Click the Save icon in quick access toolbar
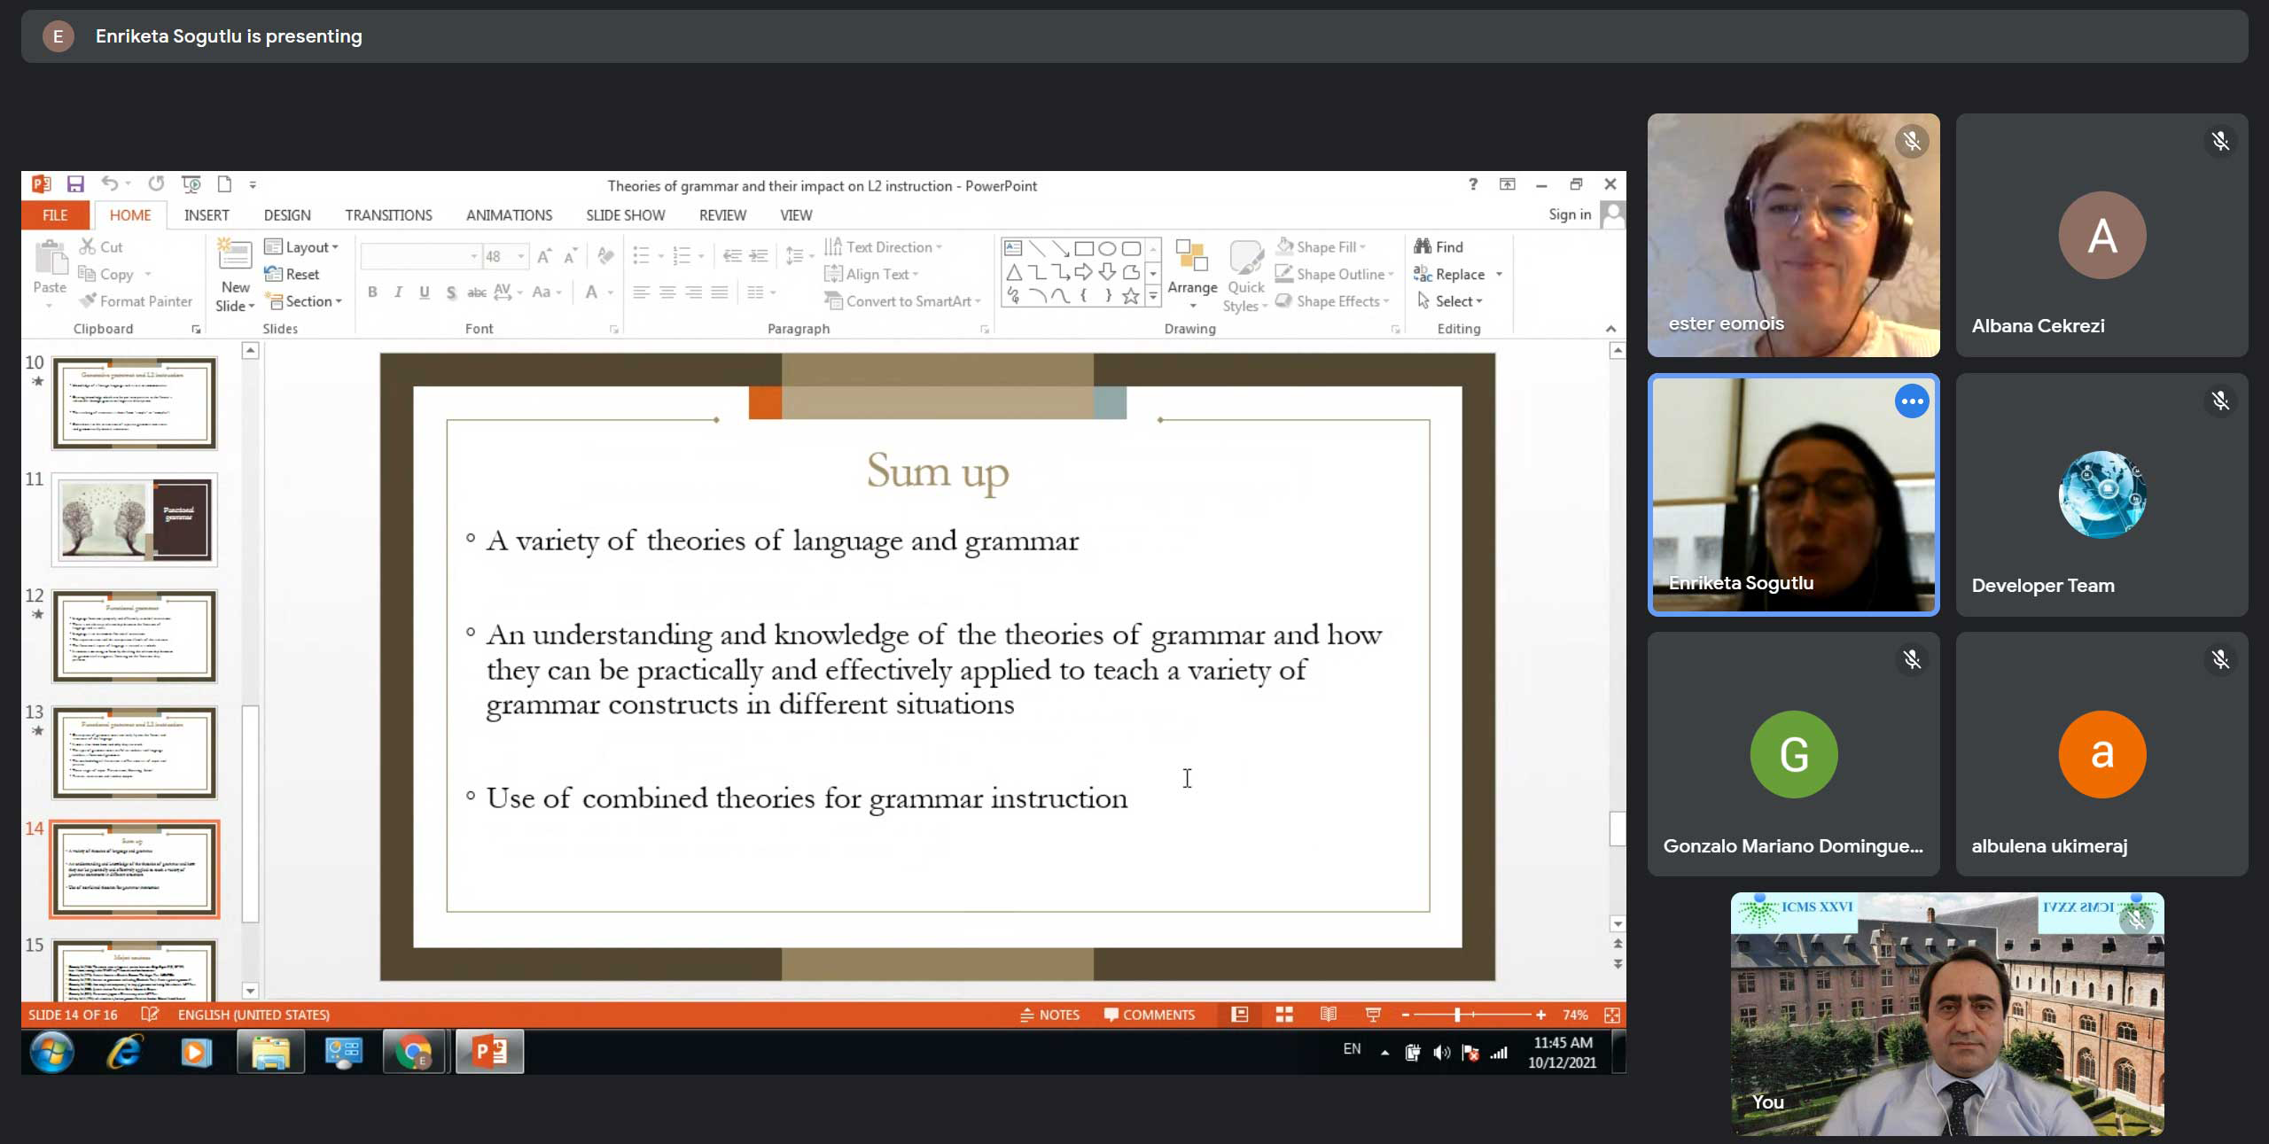Screen dimensions: 2269x1144 click(75, 184)
